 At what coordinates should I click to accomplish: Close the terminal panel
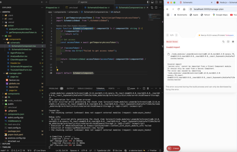pyautogui.click(x=160, y=88)
